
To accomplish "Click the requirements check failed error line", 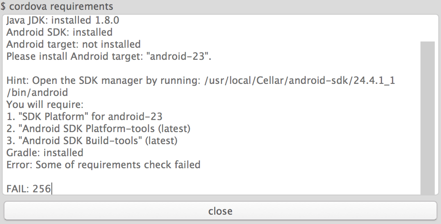I will 103,165.
